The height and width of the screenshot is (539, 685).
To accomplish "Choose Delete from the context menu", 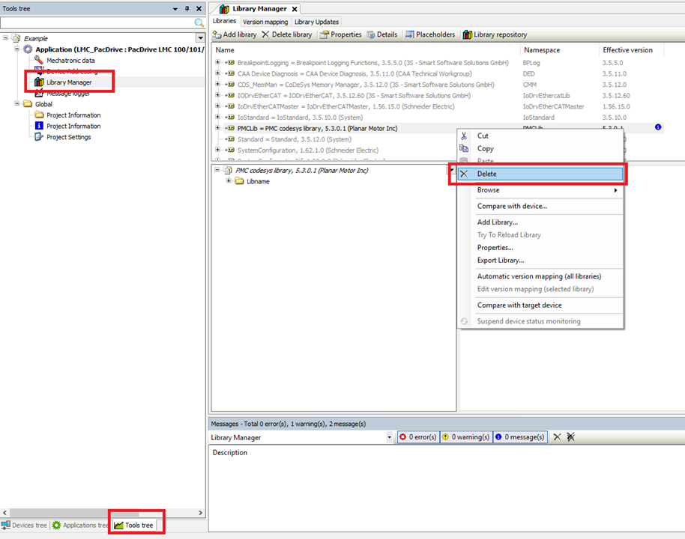I will click(x=487, y=173).
